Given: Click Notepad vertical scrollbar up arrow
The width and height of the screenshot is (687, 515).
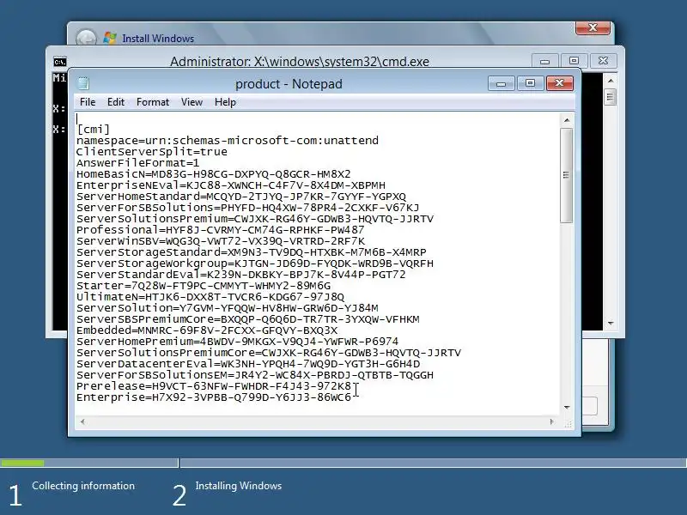Looking at the screenshot, I should point(567,120).
